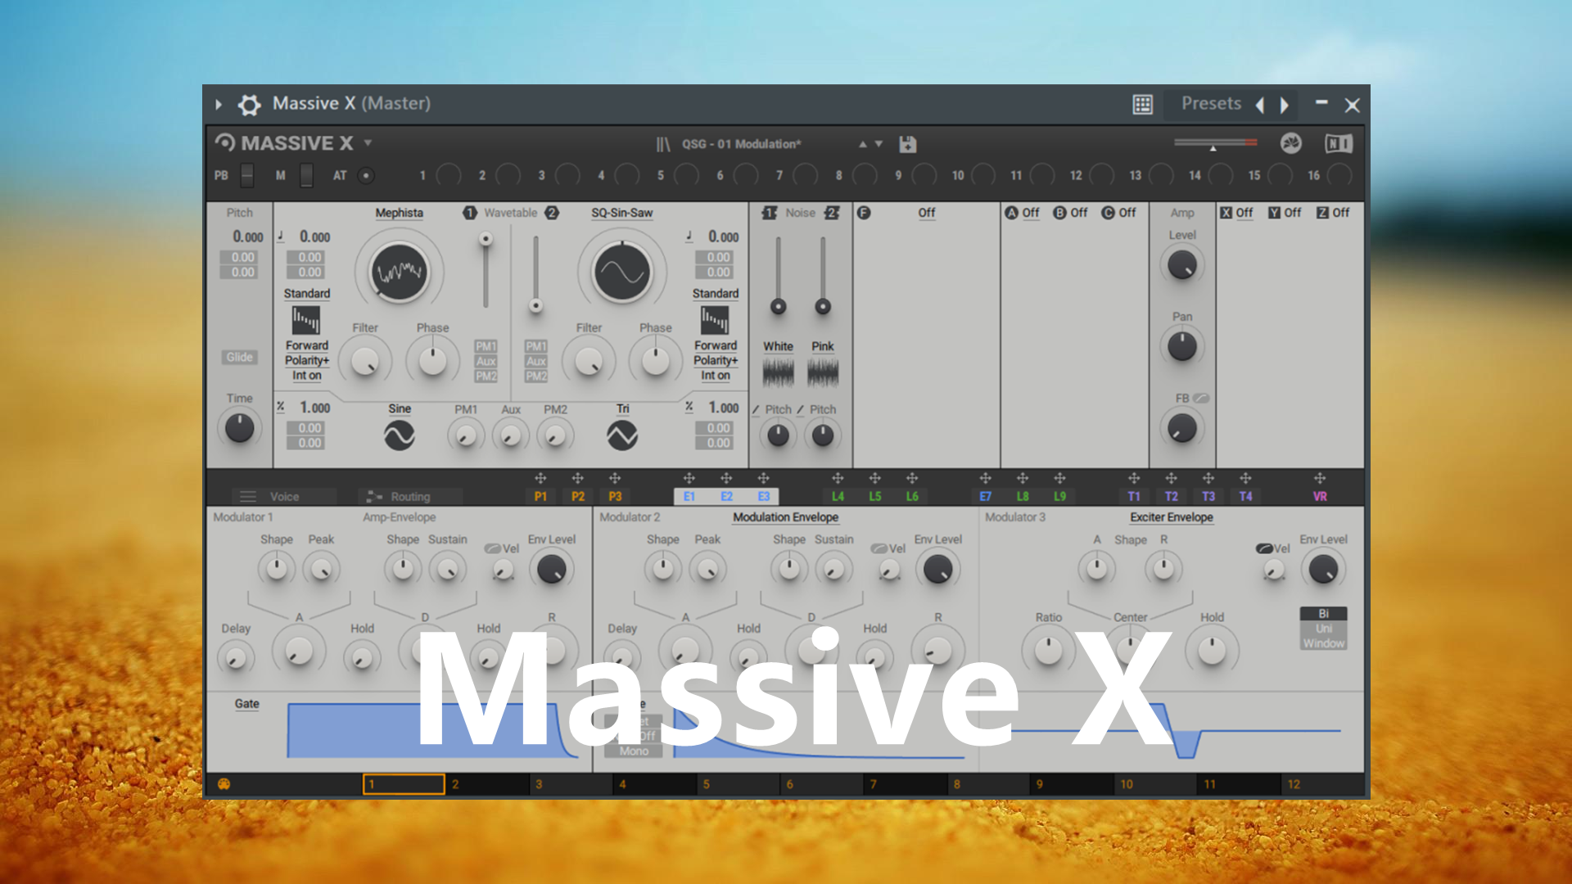Image resolution: width=1572 pixels, height=884 pixels.
Task: Click the Pink noise waveform thumbnail
Action: [x=823, y=373]
